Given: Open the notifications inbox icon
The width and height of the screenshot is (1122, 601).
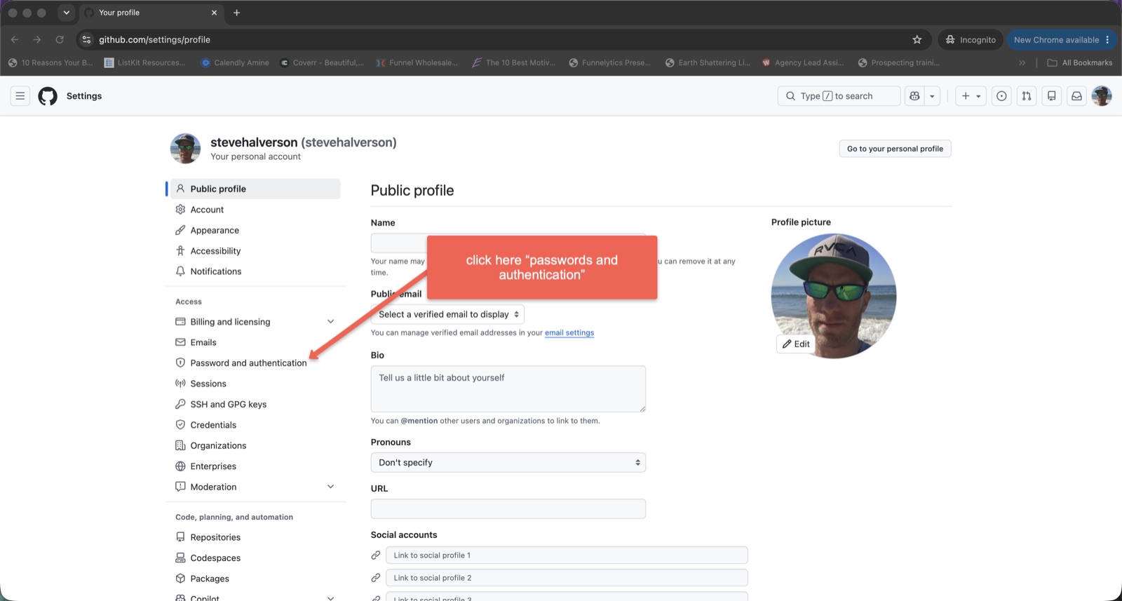Looking at the screenshot, I should point(1076,96).
